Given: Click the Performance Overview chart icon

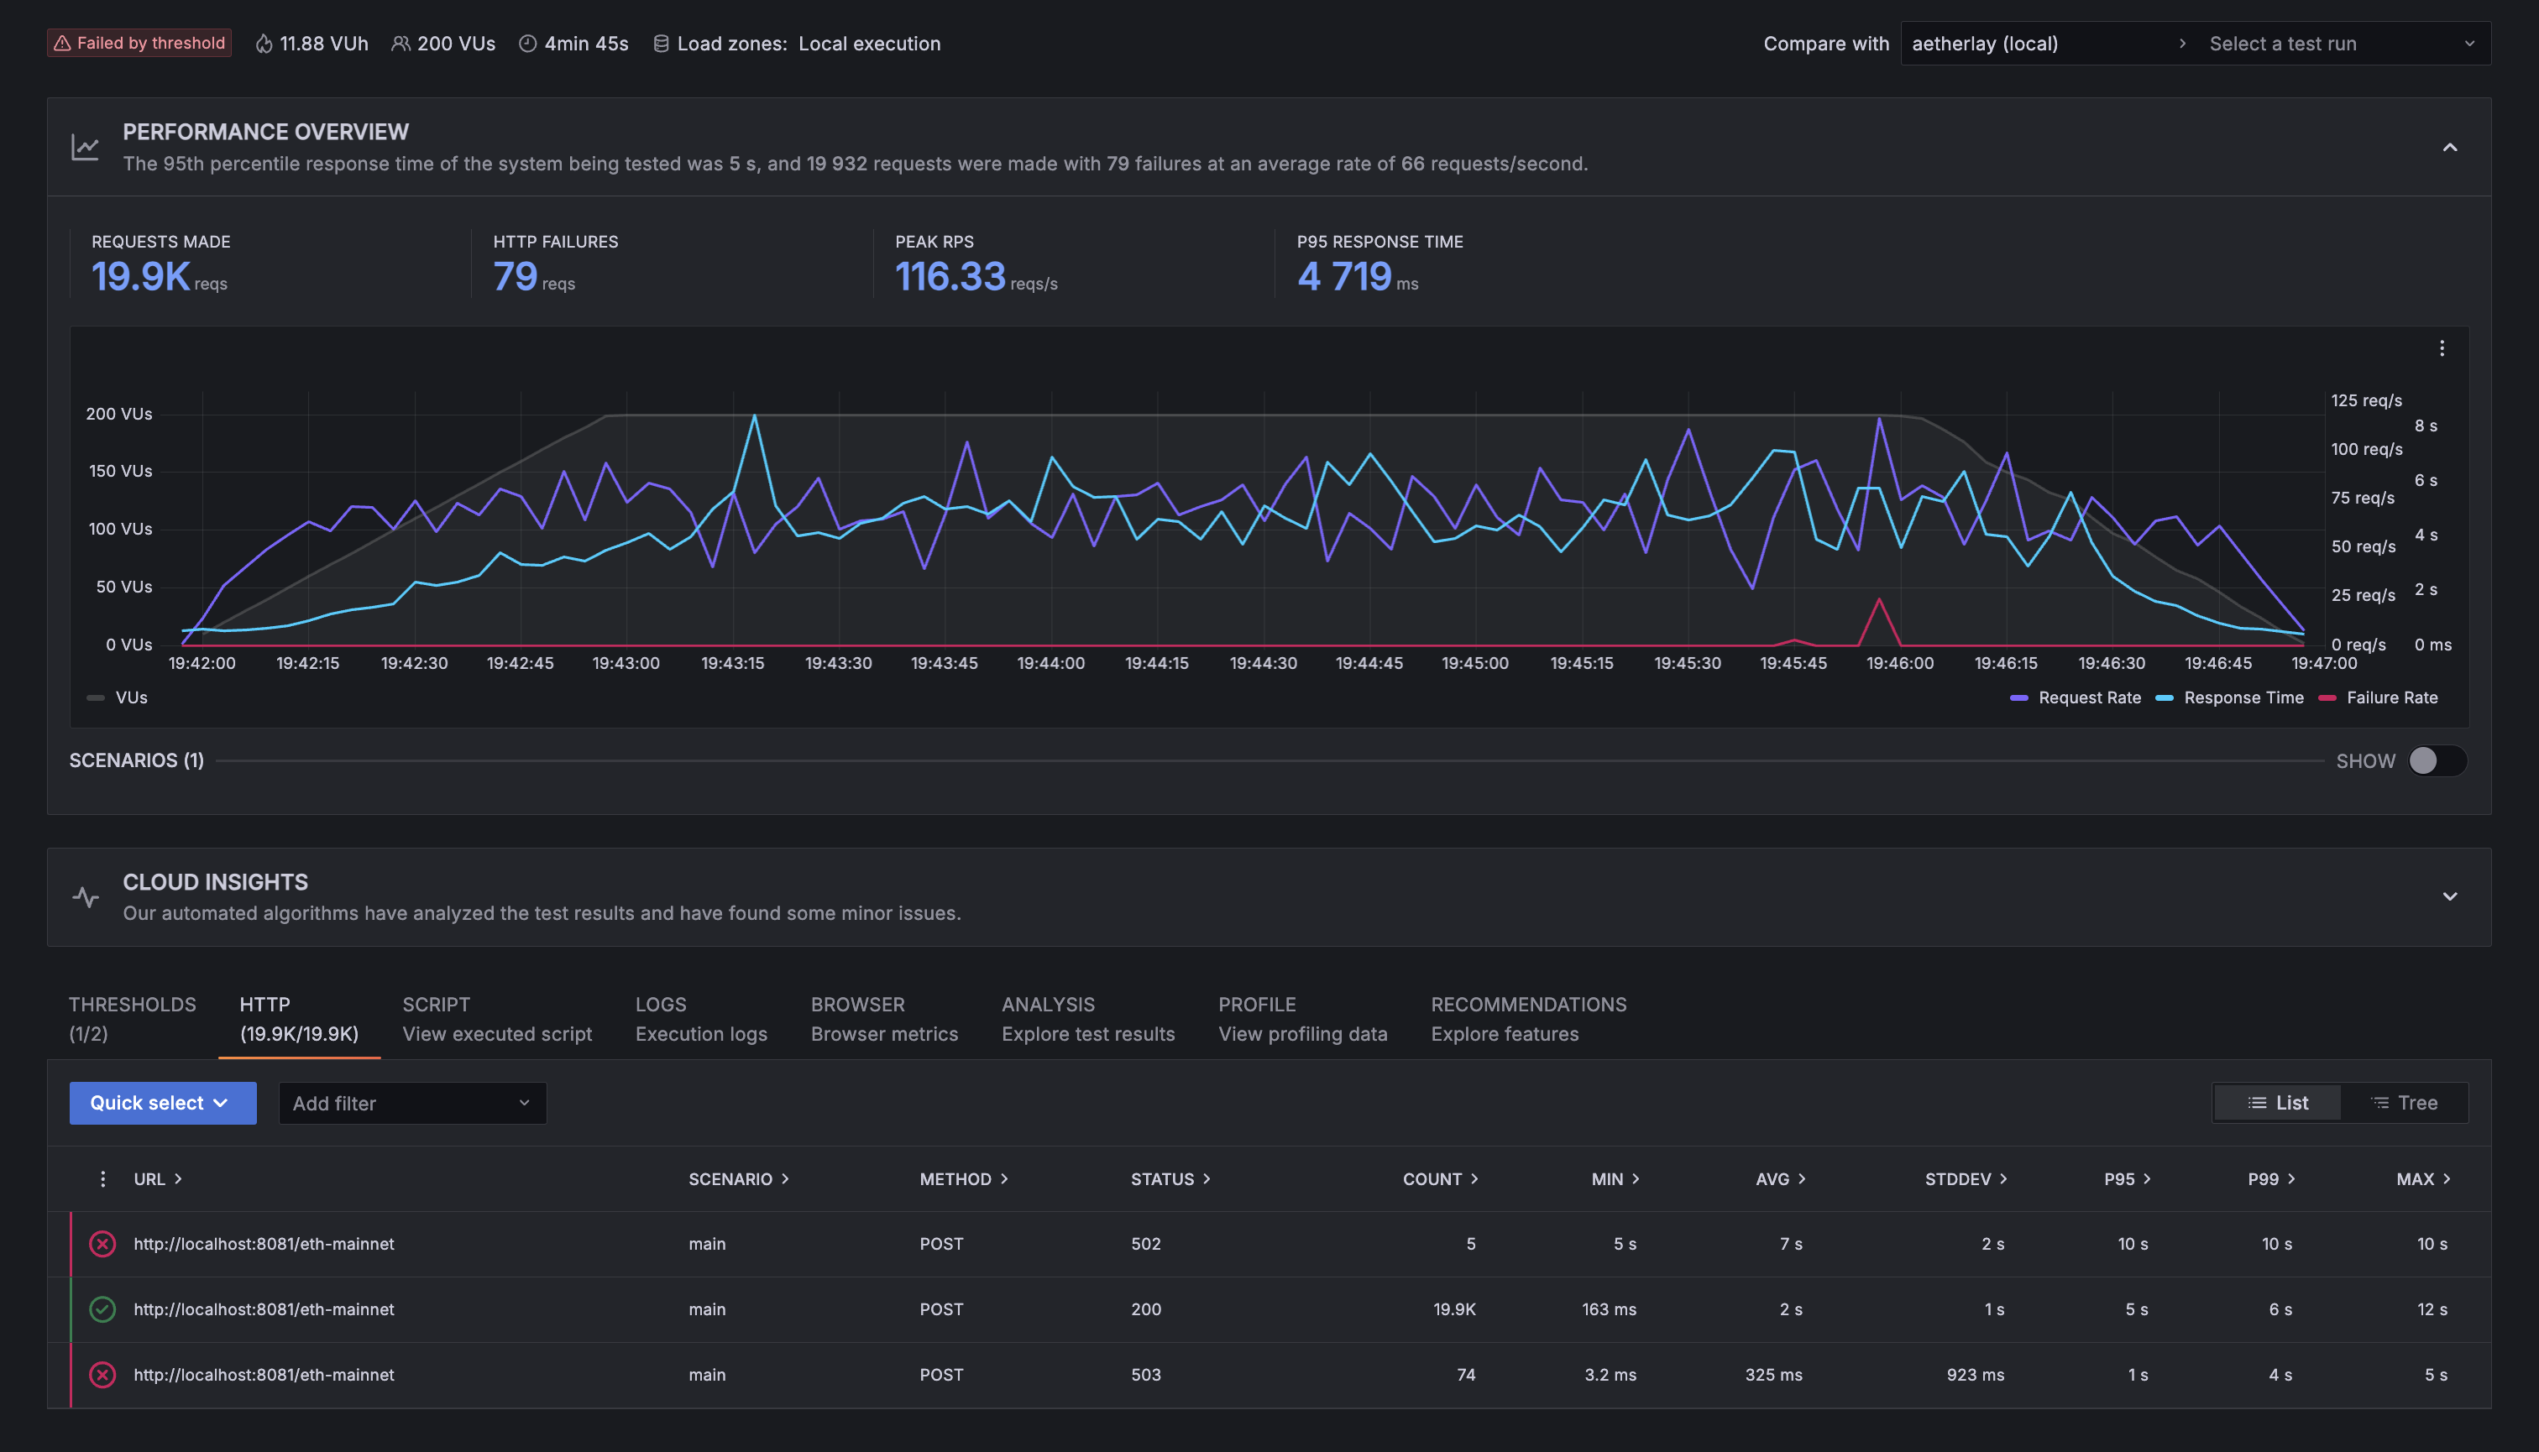Looking at the screenshot, I should pos(85,148).
